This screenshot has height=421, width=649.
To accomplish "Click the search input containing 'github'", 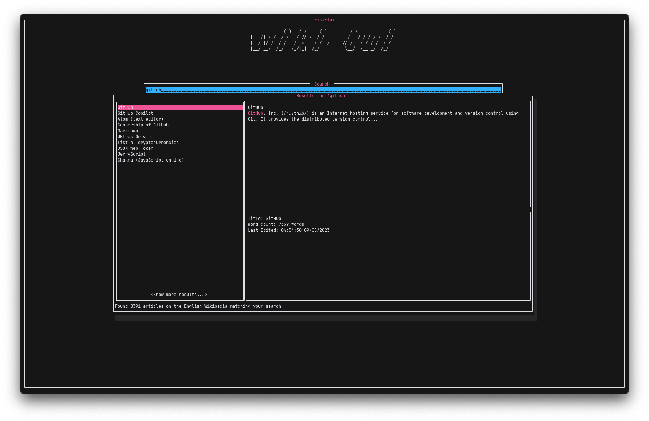I will click(x=323, y=90).
